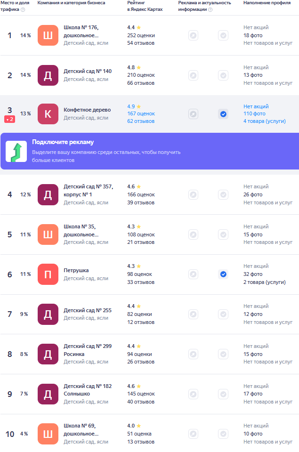Open '62 отзывов' link for Конфетное дерево
Viewport: 299px width, 452px height.
tap(140, 121)
